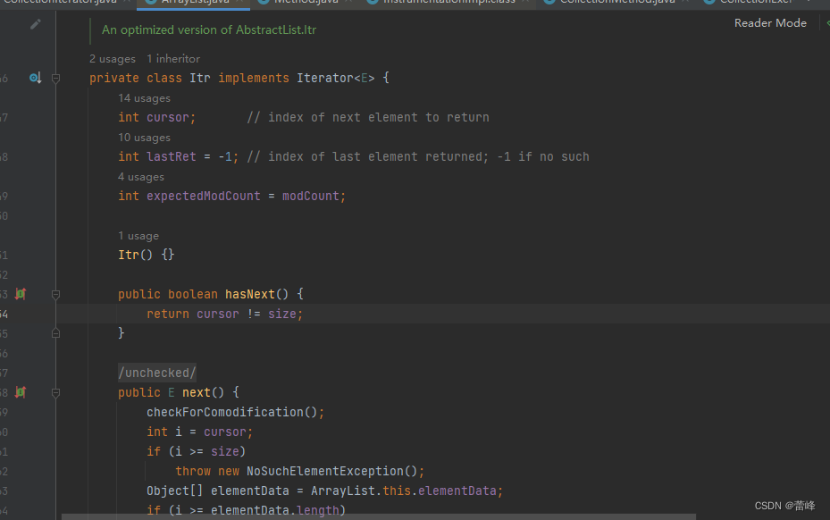The image size is (830, 520).
Task: Collapse the Itr class via its fold arrow
Action: point(55,78)
